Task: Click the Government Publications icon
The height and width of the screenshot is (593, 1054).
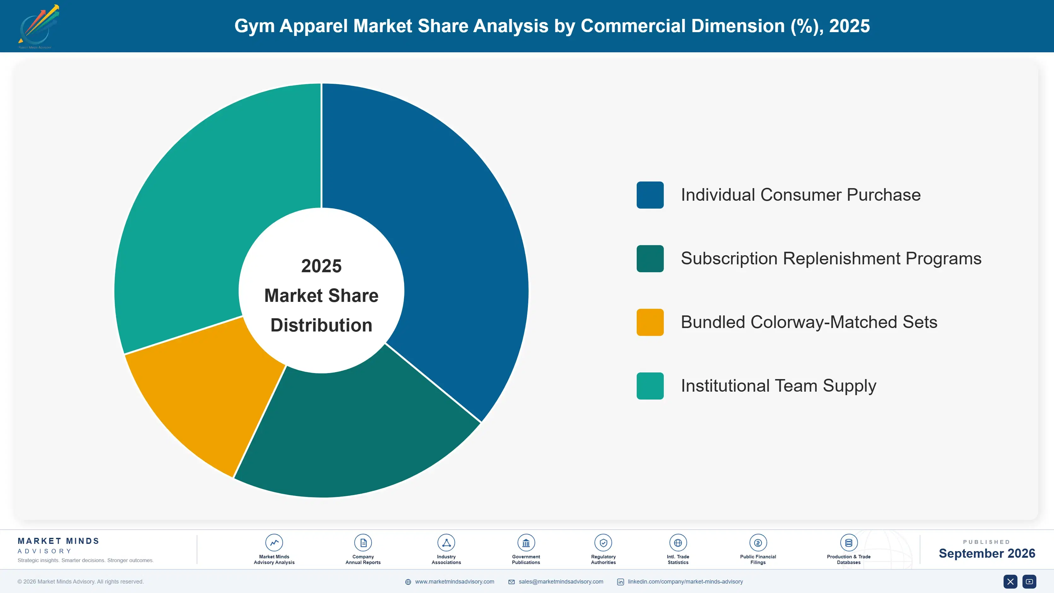Action: (526, 543)
